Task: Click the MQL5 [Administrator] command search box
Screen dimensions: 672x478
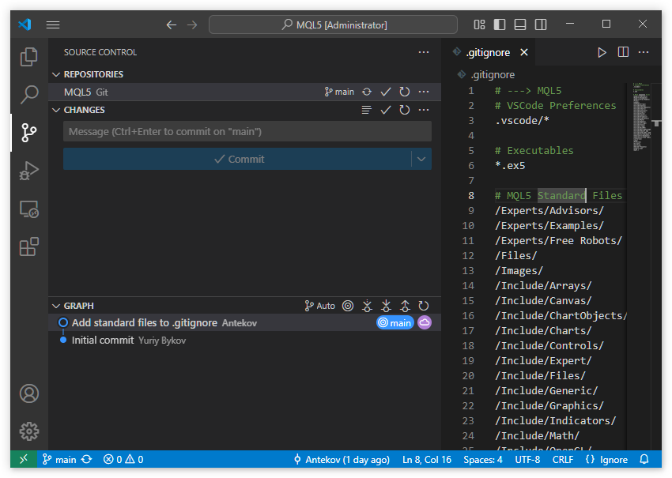Action: pyautogui.click(x=333, y=24)
